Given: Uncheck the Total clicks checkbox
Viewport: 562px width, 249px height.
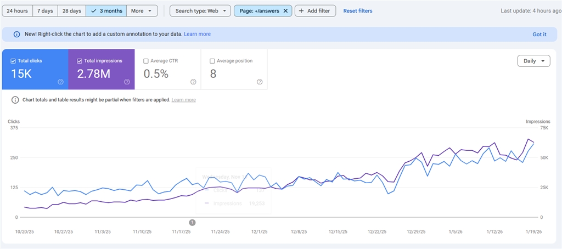Looking at the screenshot, I should (13, 61).
